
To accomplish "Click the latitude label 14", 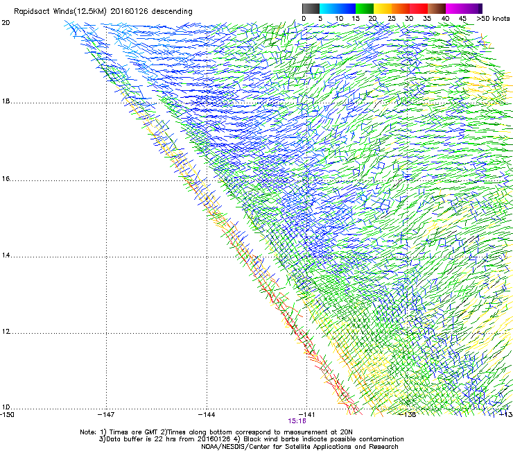I will [x=6, y=255].
